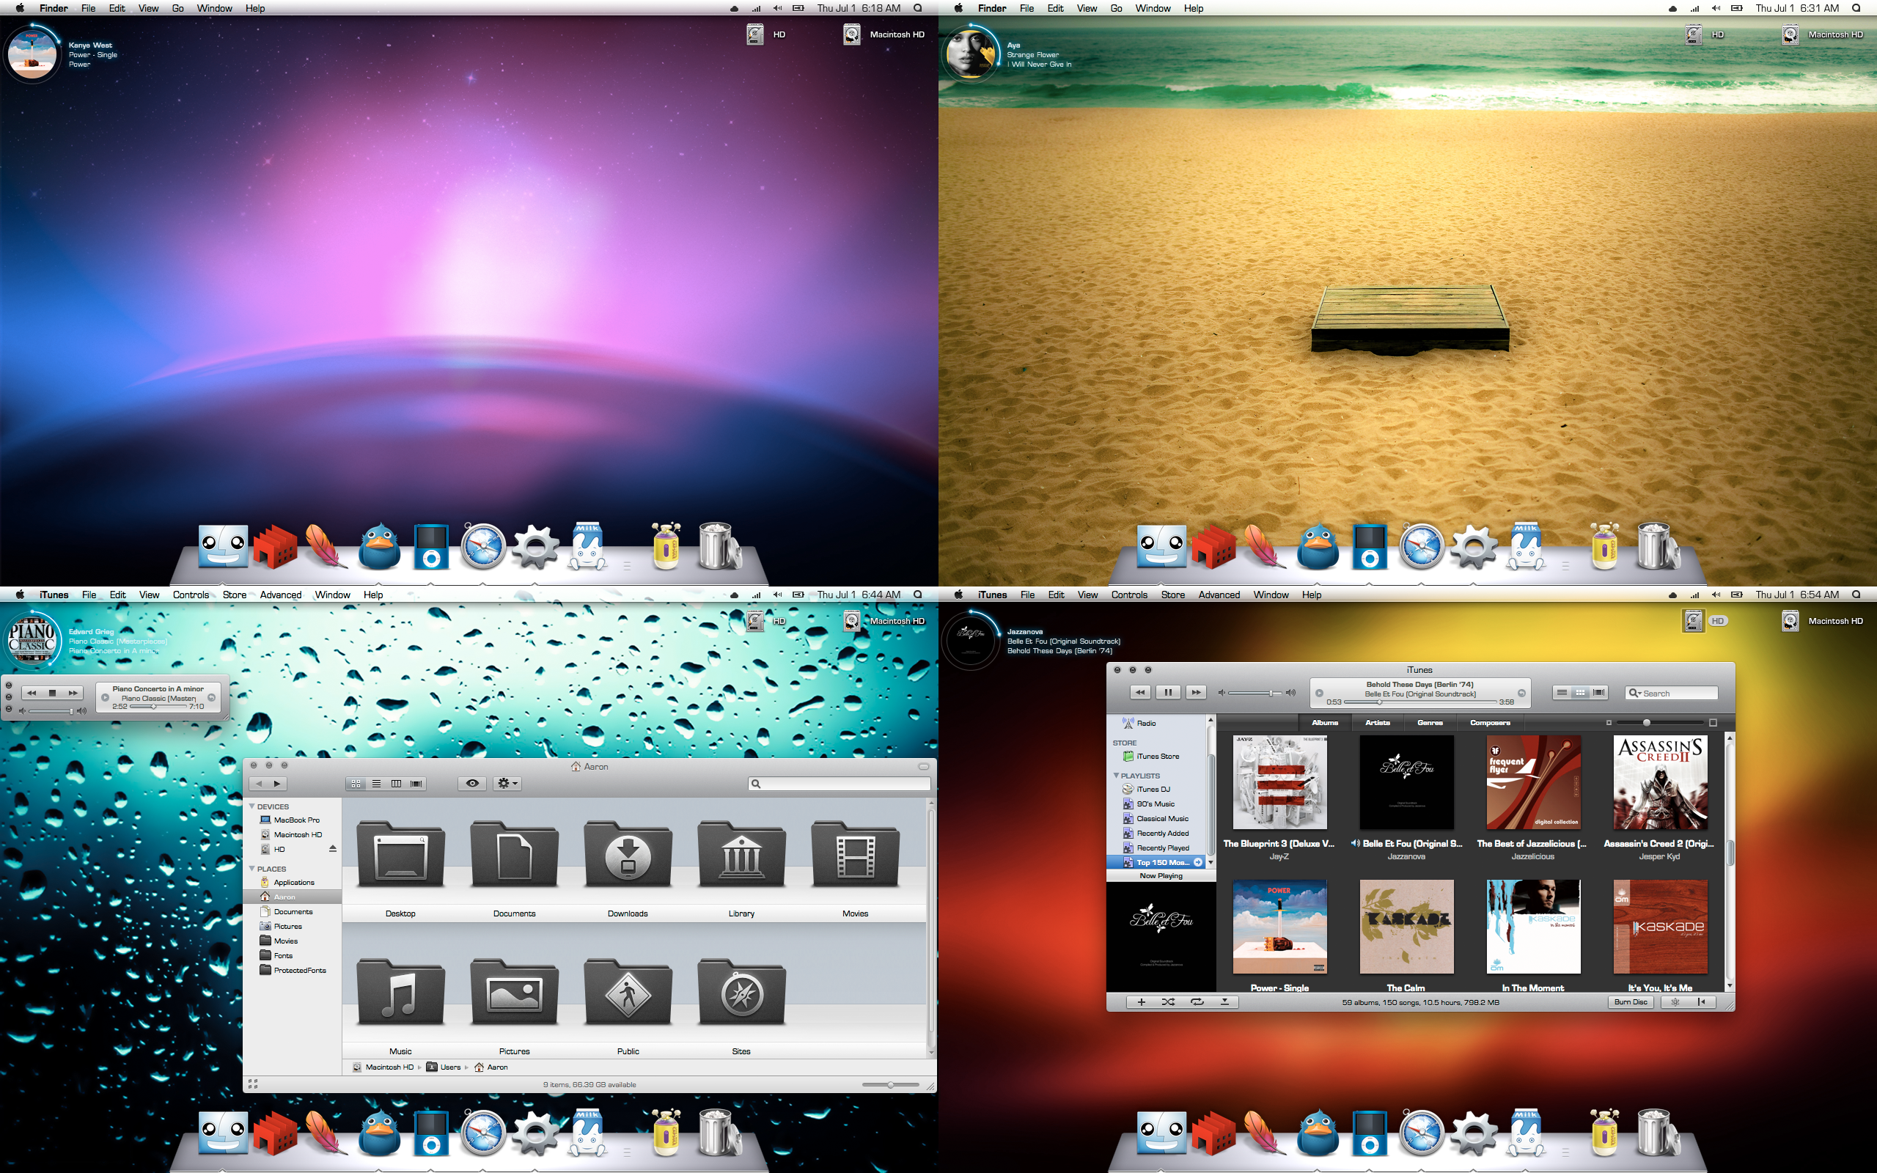The height and width of the screenshot is (1173, 1877).
Task: Switch Finder to list view
Action: (376, 784)
